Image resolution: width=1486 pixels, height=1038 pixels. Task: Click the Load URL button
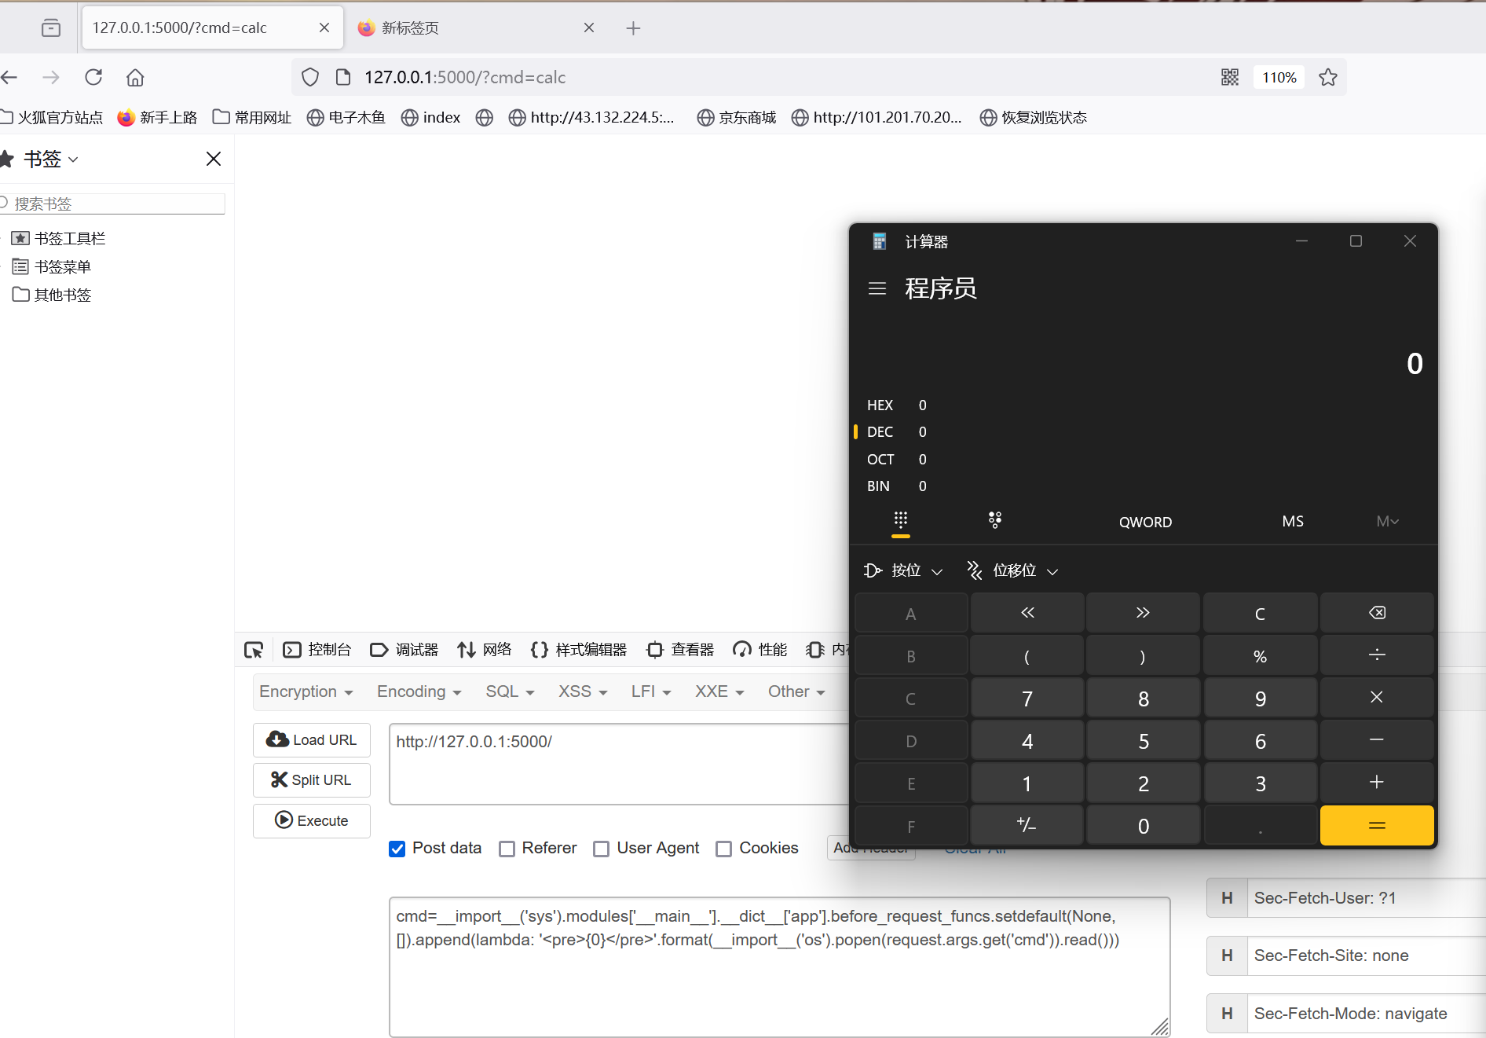click(x=312, y=740)
